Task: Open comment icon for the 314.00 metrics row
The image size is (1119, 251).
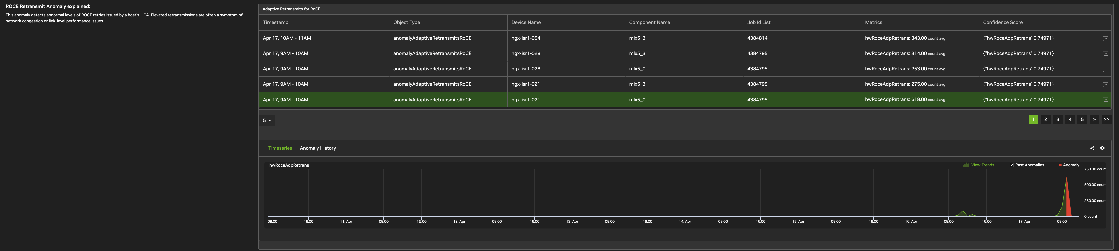Action: coord(1105,54)
